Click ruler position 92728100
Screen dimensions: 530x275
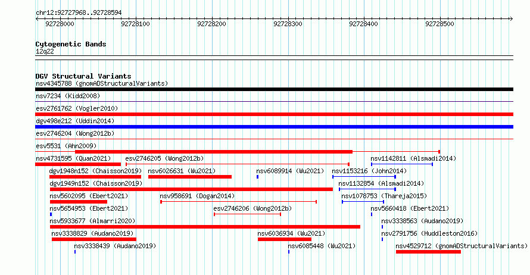[x=136, y=24]
